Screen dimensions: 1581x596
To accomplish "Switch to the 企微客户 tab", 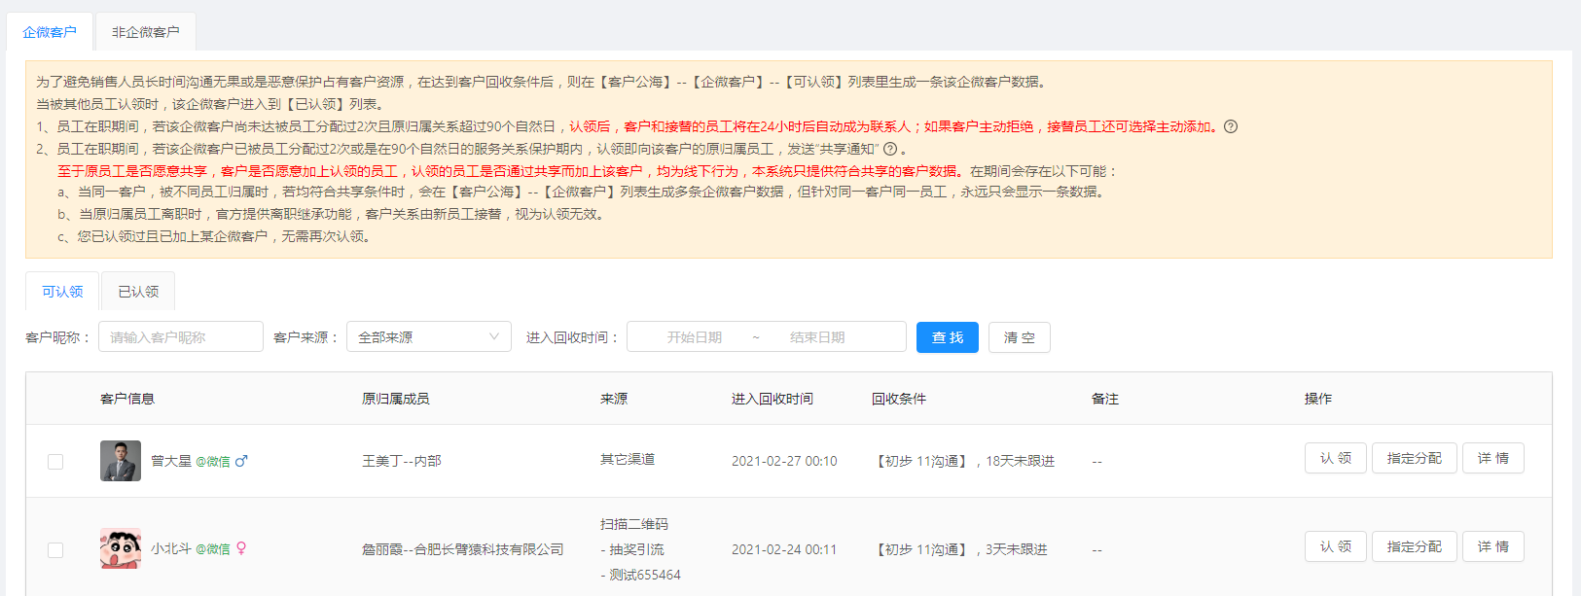I will [50, 32].
